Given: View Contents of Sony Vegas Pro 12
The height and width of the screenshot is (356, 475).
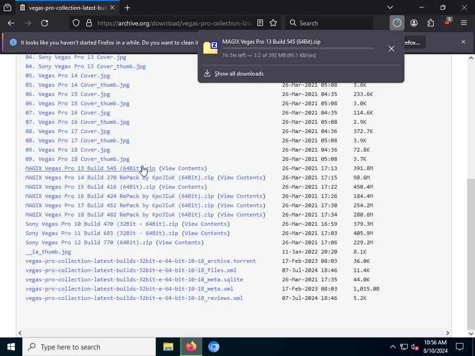Looking at the screenshot, I should pyautogui.click(x=180, y=242).
